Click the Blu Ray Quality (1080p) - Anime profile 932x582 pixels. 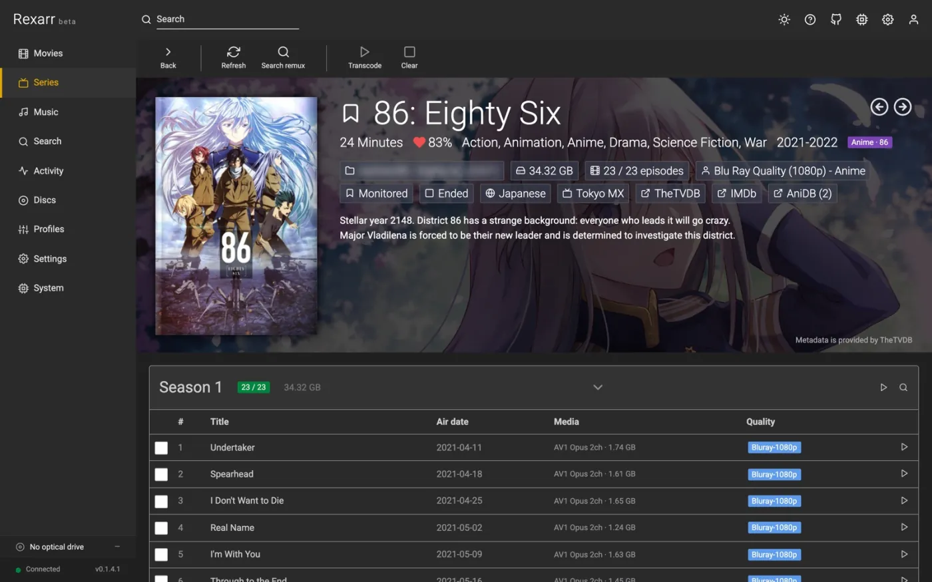(x=783, y=171)
